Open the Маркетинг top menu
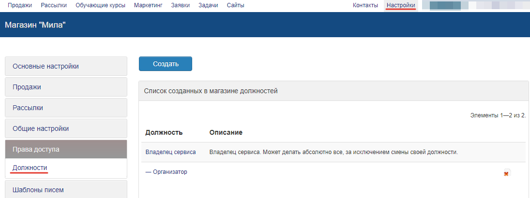The width and height of the screenshot is (530, 198). (x=148, y=5)
